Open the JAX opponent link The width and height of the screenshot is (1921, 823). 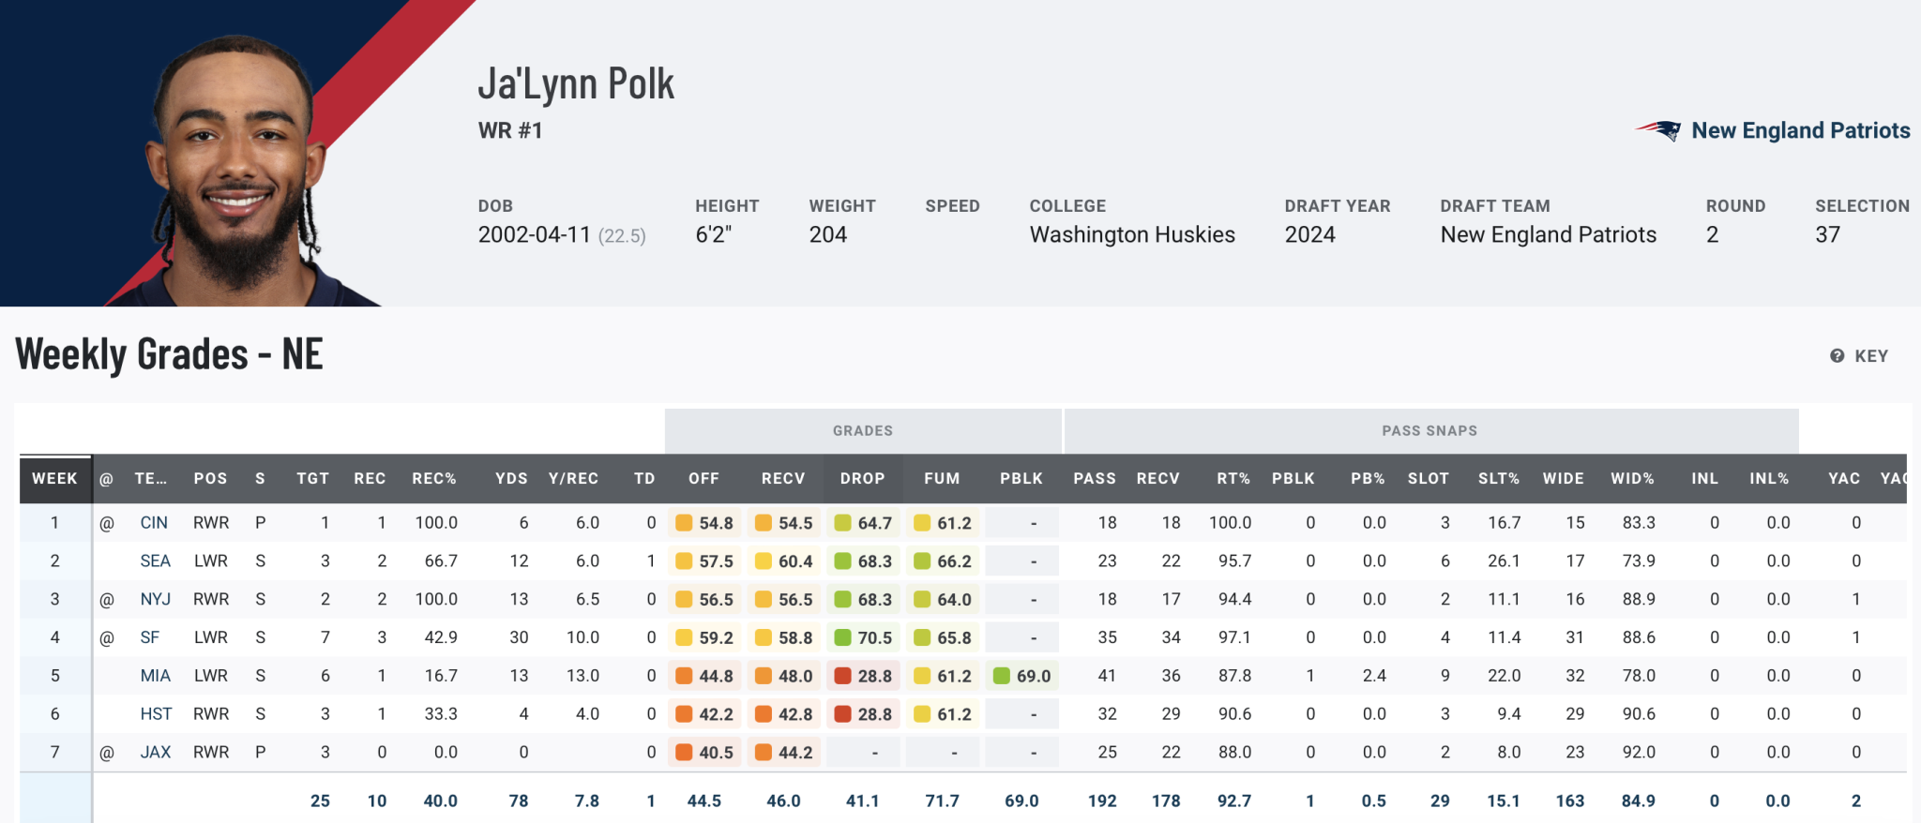156,753
